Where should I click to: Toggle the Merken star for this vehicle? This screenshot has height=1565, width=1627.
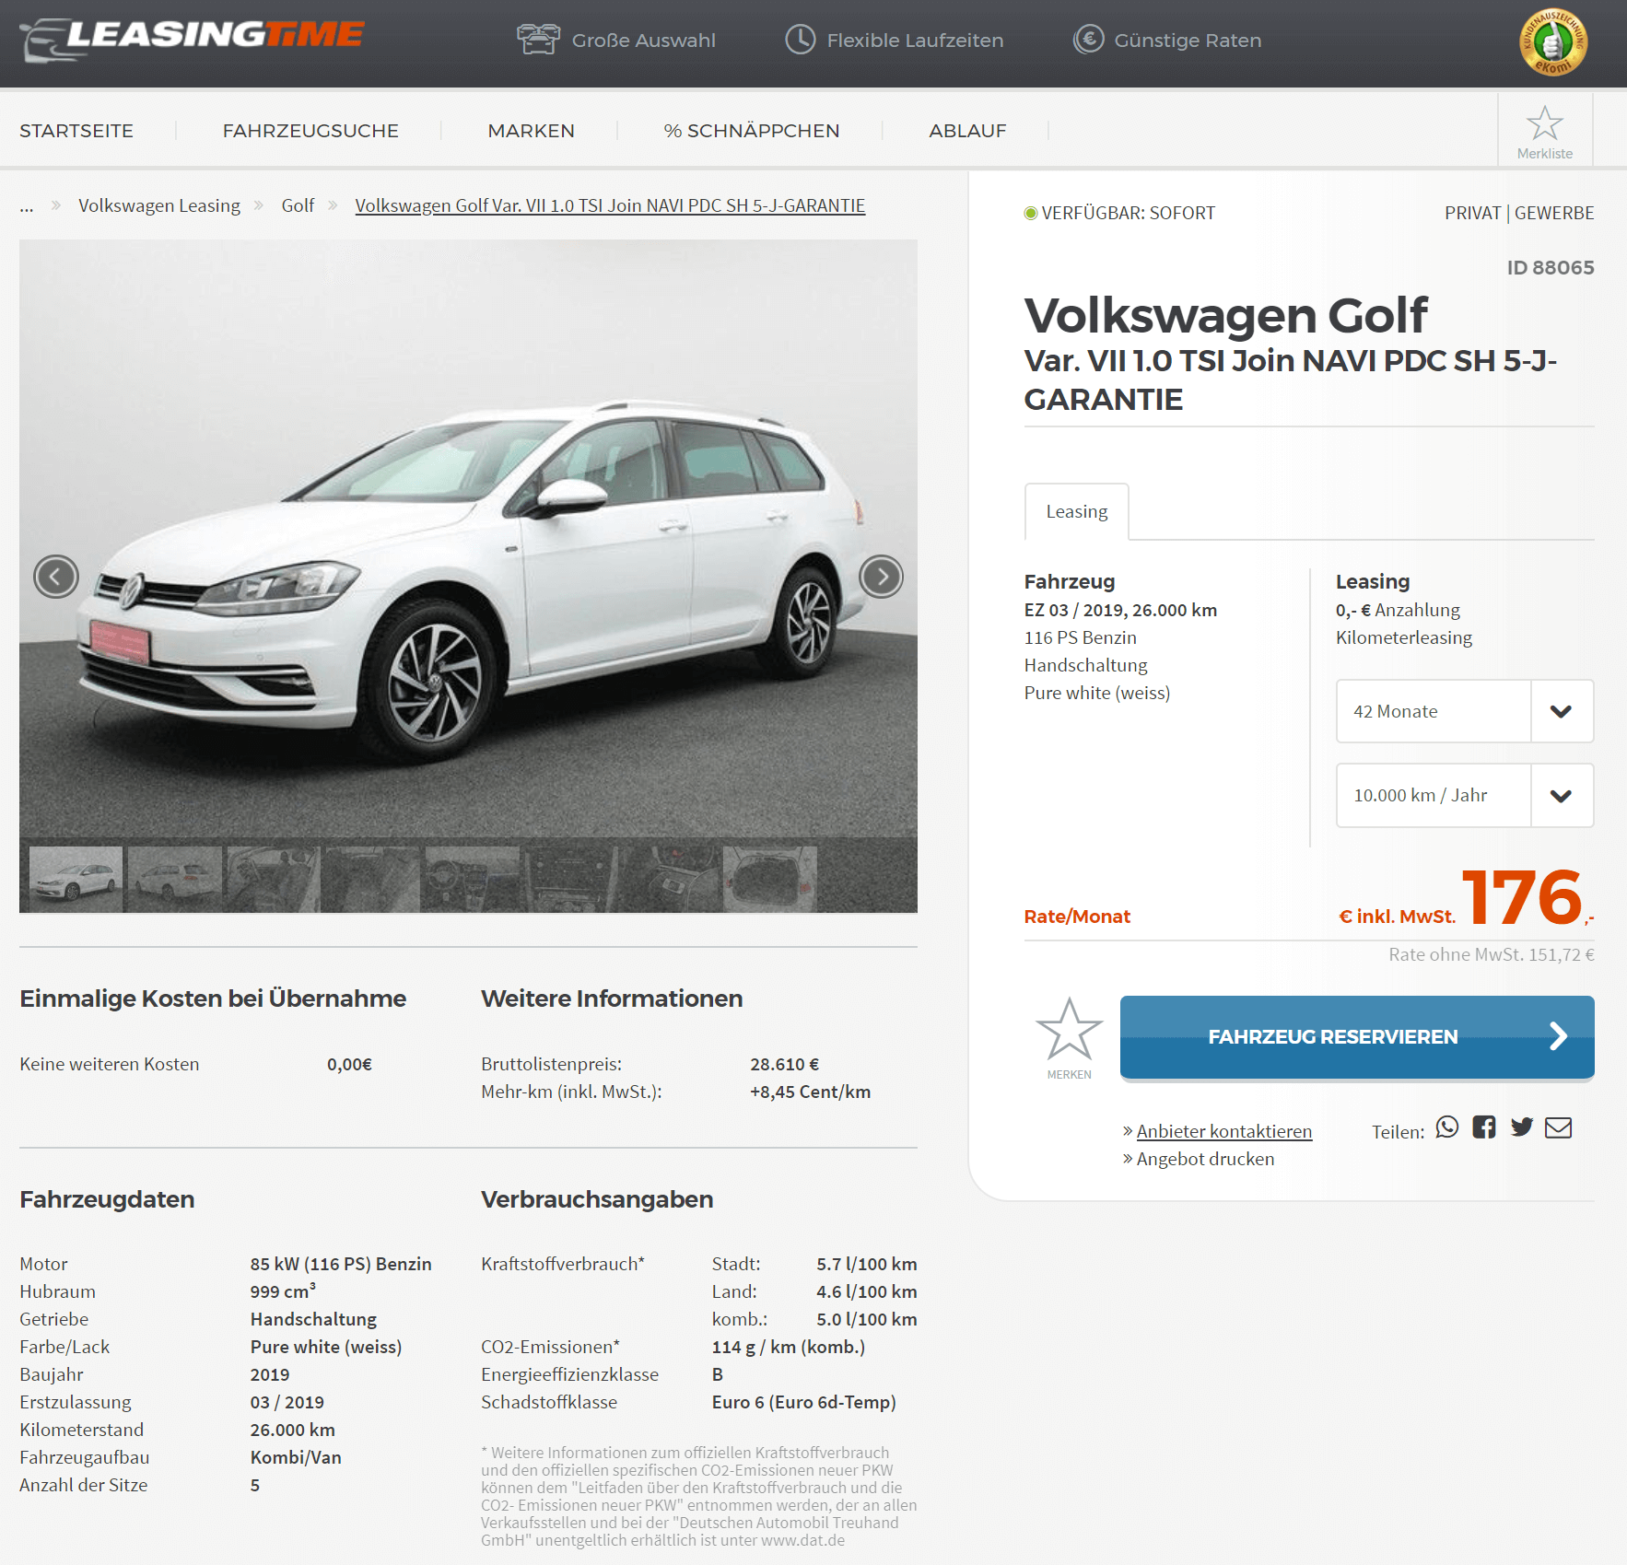pyautogui.click(x=1069, y=1038)
